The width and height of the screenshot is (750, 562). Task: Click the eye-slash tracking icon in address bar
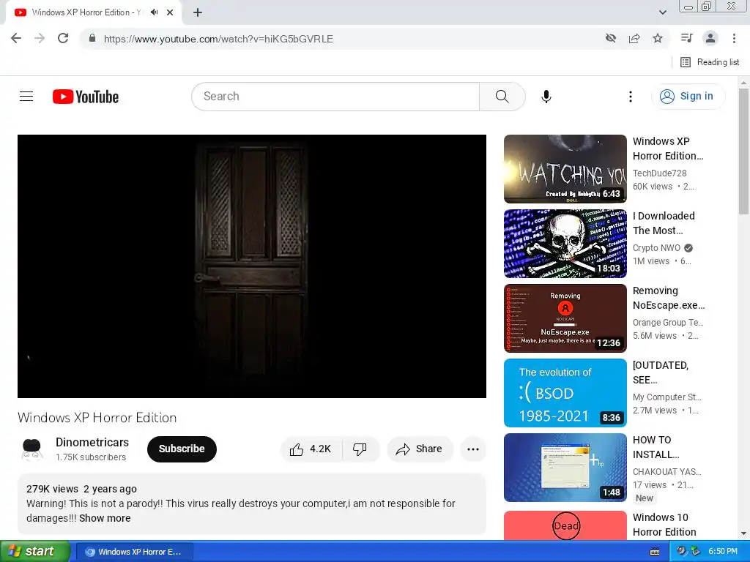[611, 38]
